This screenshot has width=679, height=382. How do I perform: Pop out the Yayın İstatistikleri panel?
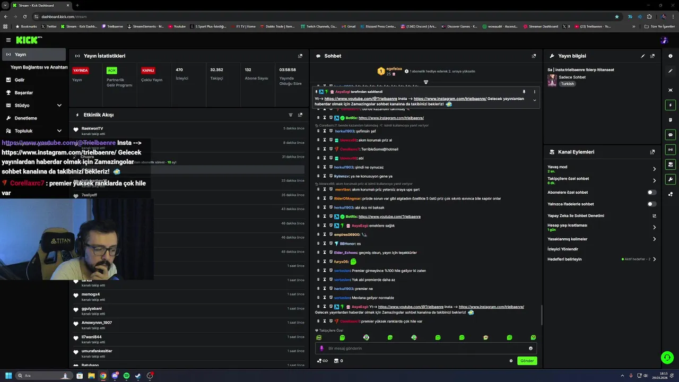[300, 56]
